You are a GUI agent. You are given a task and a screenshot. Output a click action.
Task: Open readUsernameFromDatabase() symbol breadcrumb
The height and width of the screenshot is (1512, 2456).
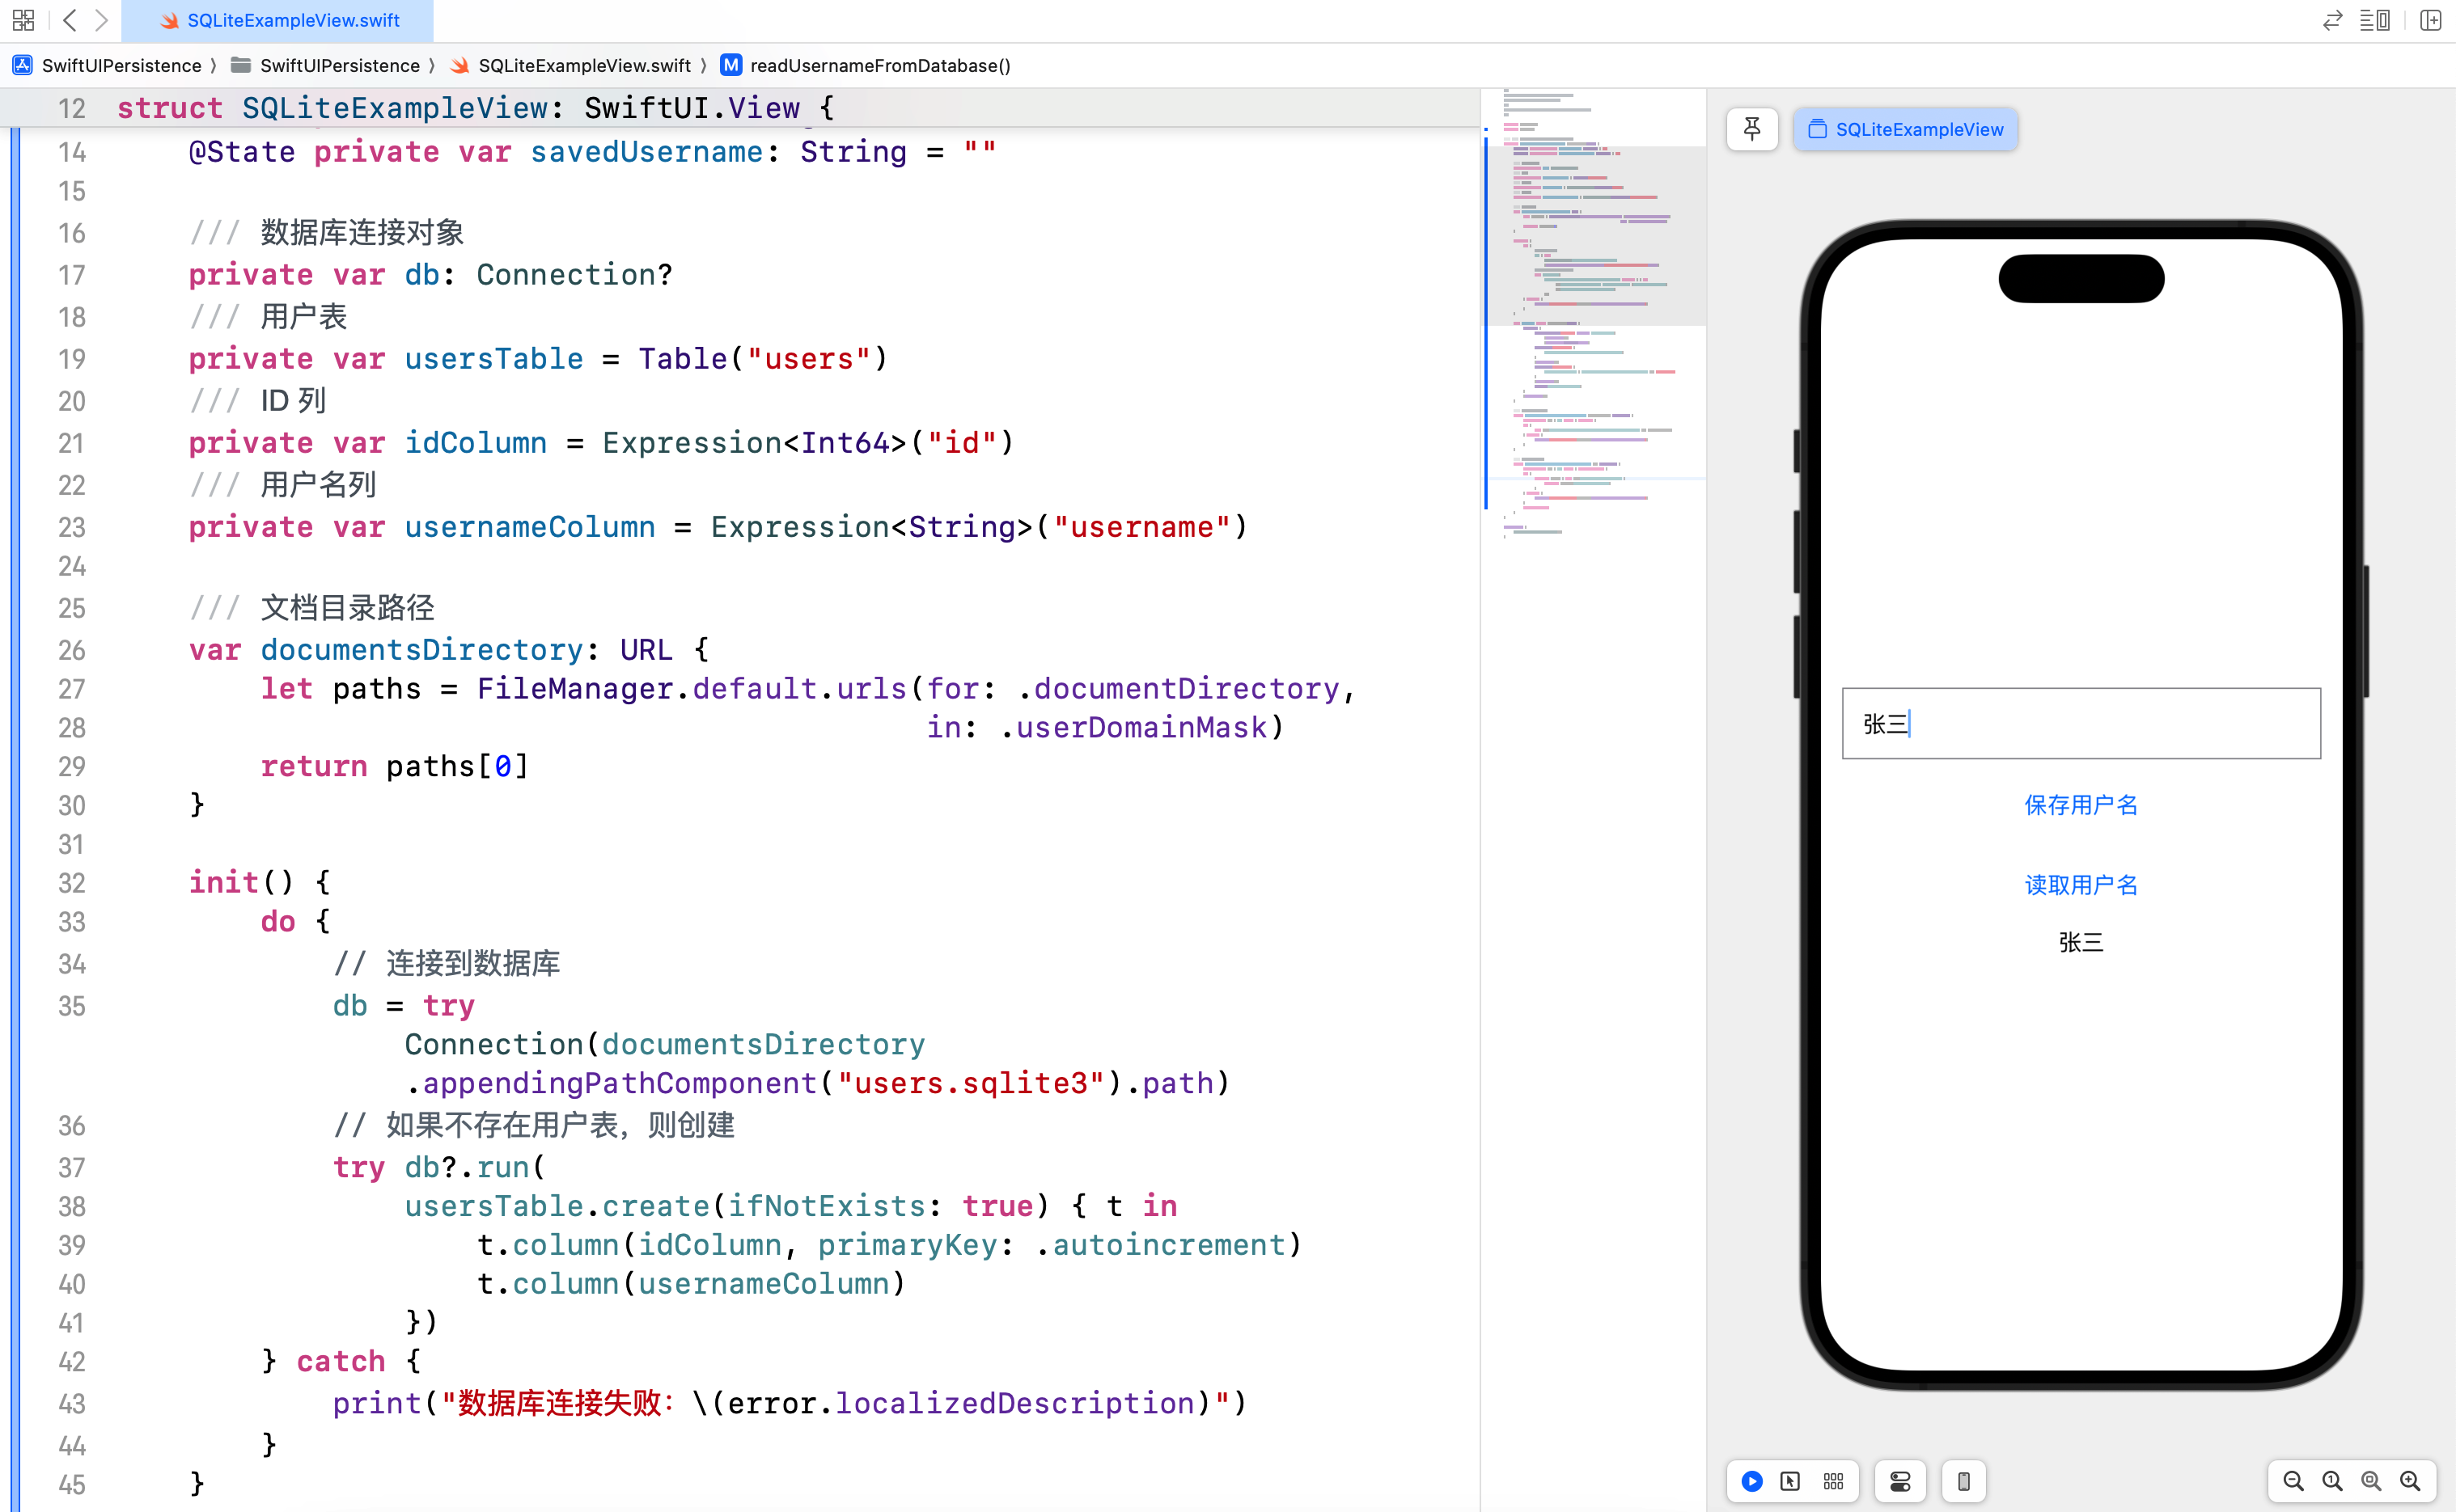pyautogui.click(x=866, y=65)
